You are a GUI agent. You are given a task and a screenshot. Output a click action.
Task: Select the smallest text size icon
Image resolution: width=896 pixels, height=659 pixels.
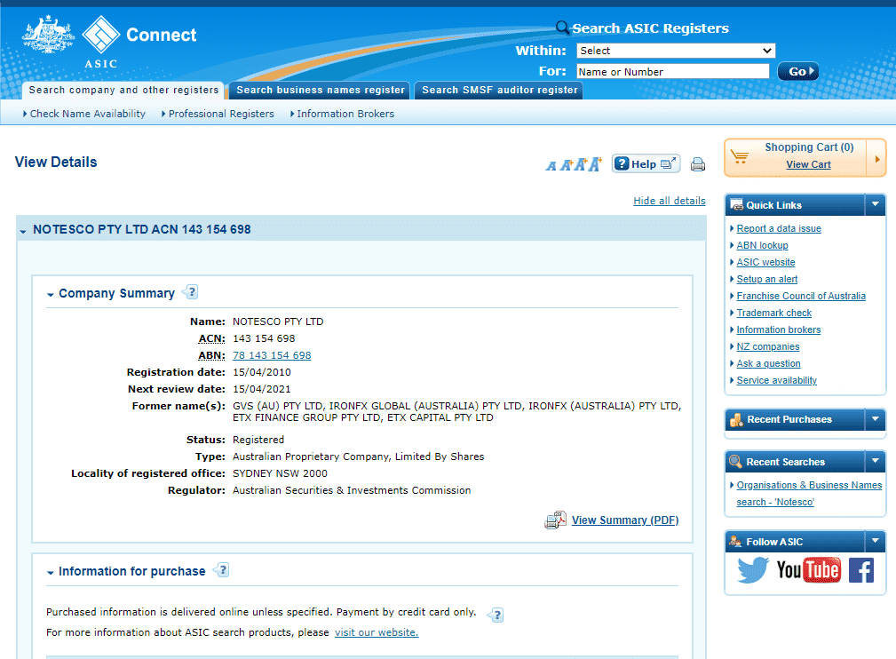pos(551,165)
